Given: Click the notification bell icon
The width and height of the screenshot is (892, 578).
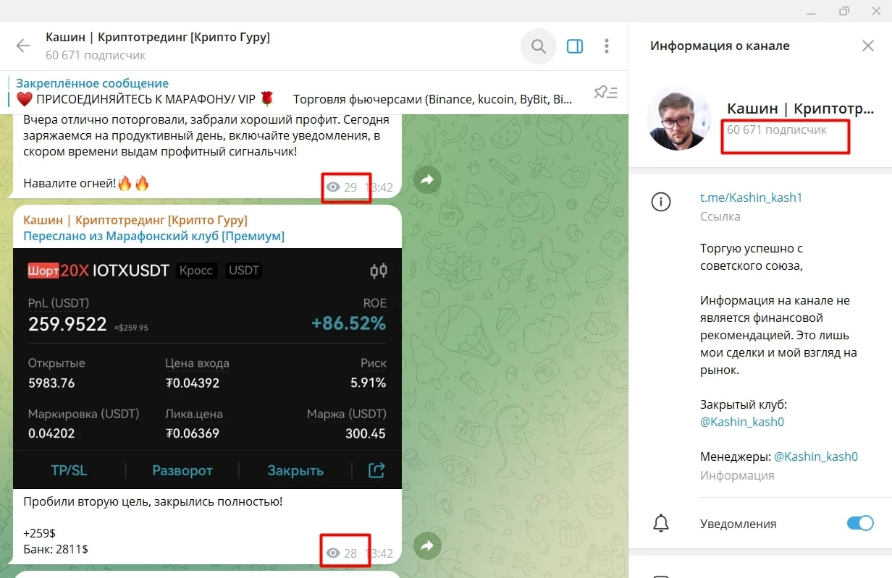Looking at the screenshot, I should pyautogui.click(x=661, y=524).
